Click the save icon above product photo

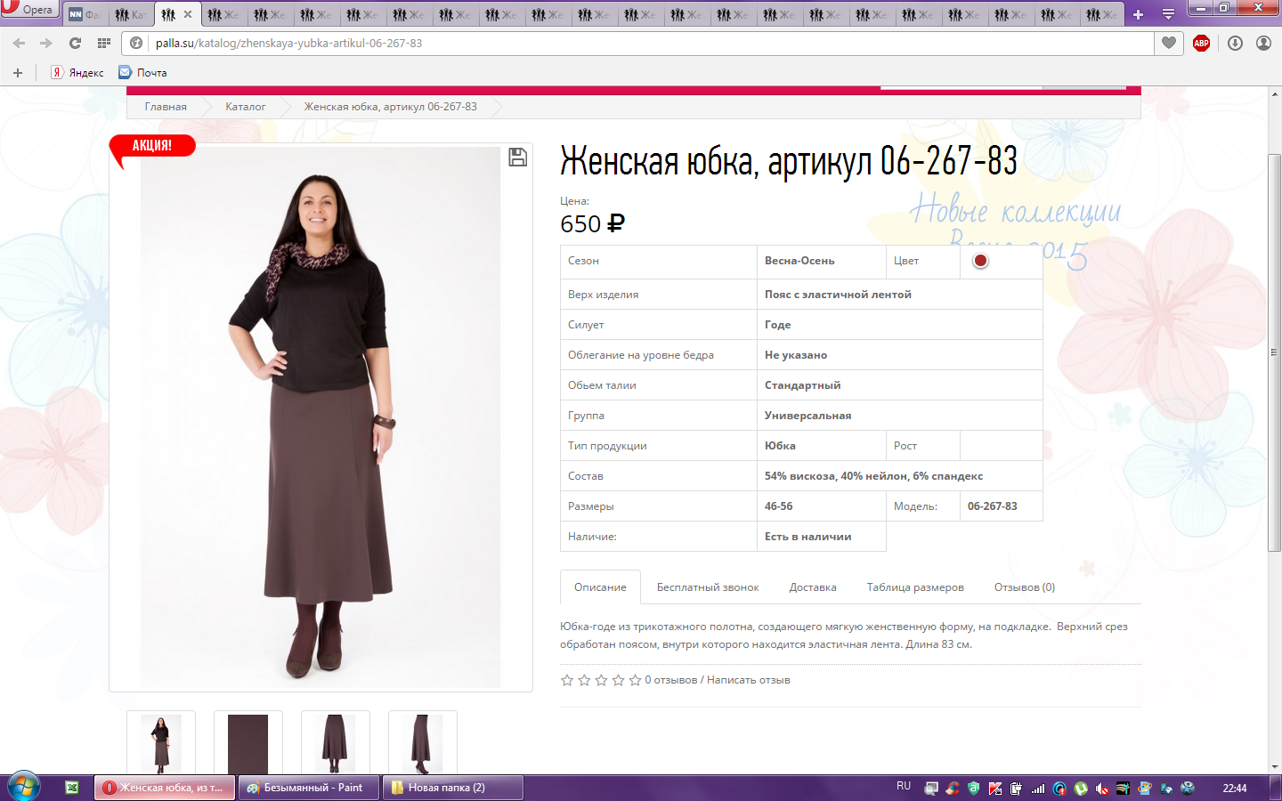(517, 158)
